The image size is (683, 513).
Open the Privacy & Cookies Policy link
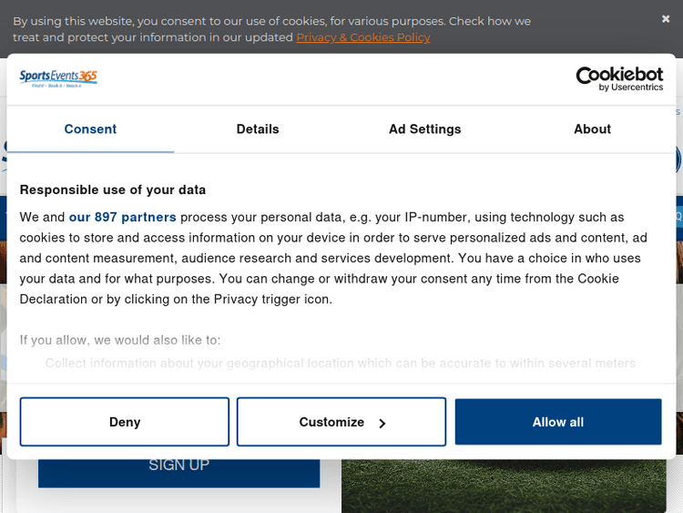[x=362, y=37]
